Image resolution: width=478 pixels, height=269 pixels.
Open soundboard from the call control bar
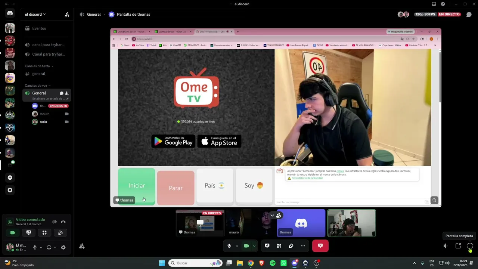[x=291, y=246]
